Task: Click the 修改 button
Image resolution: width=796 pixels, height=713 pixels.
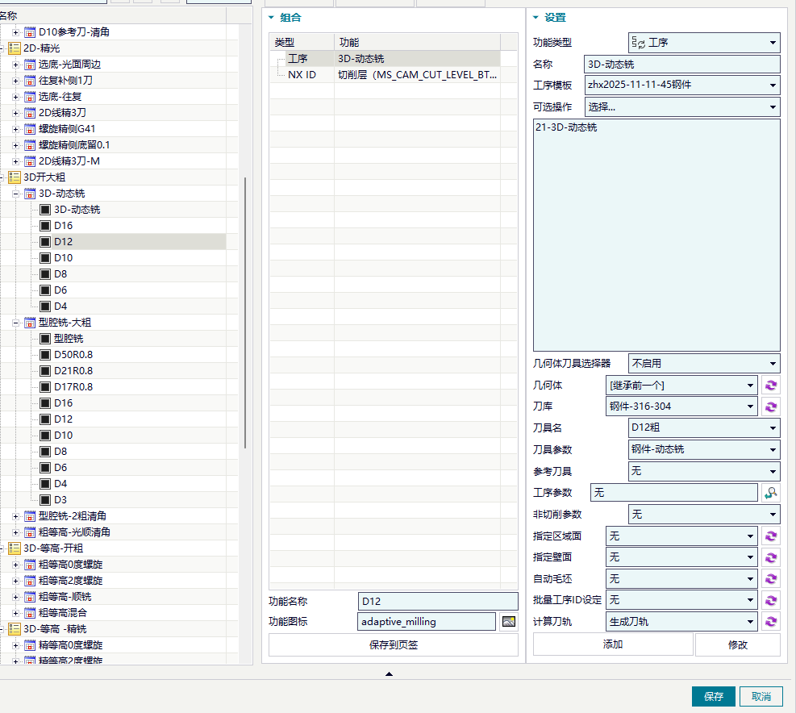Action: pyautogui.click(x=738, y=644)
